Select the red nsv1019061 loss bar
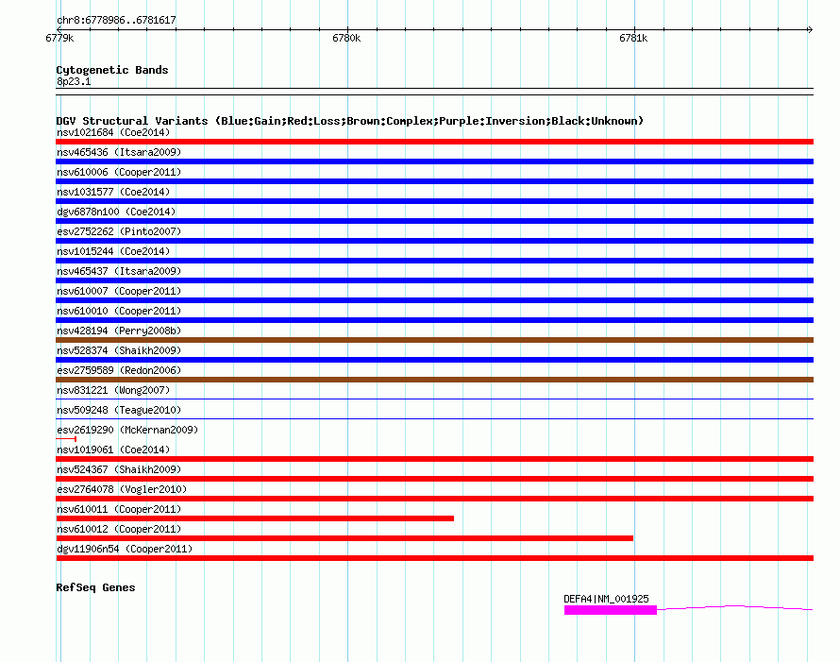The height and width of the screenshot is (662, 840). point(434,459)
